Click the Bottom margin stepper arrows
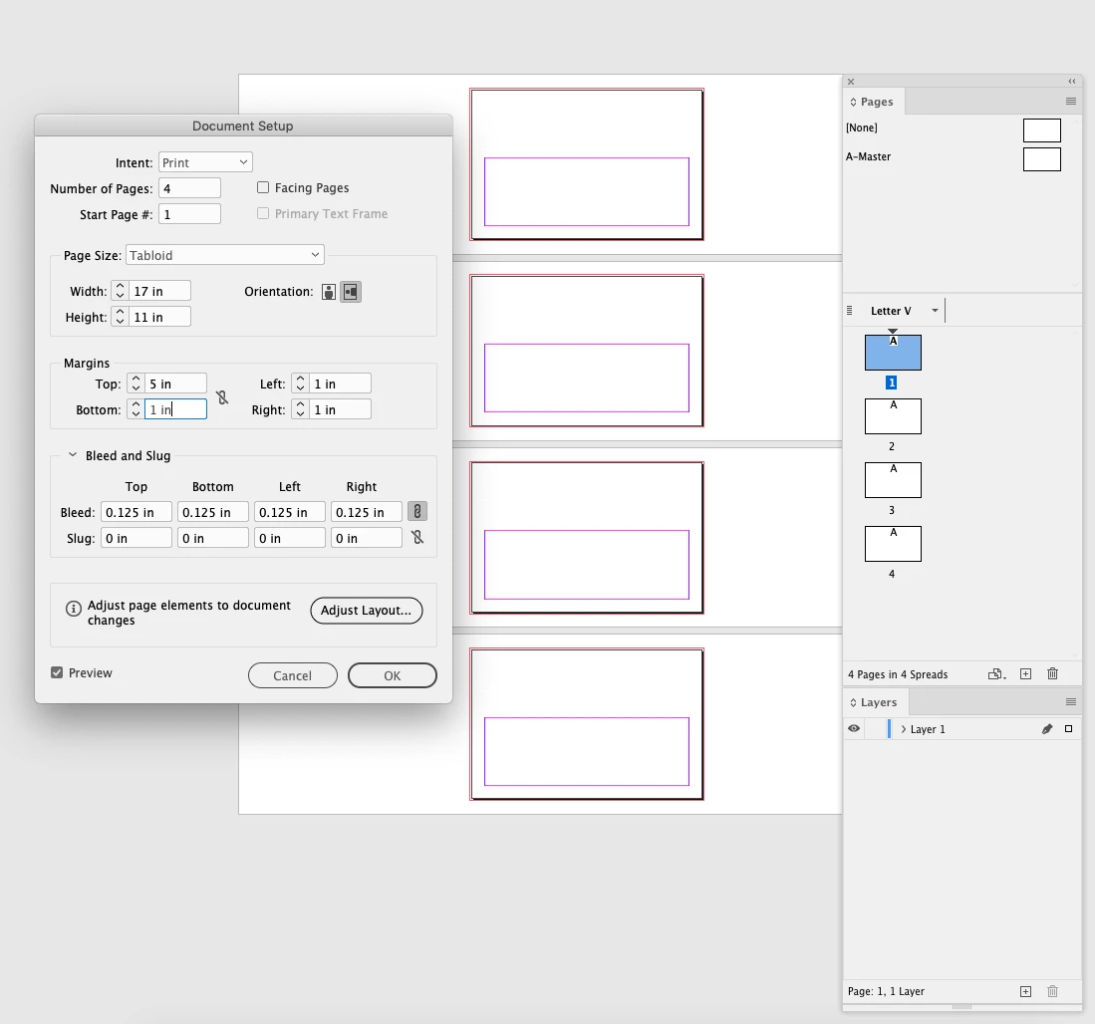Screen dimensions: 1095x1024 (136, 409)
